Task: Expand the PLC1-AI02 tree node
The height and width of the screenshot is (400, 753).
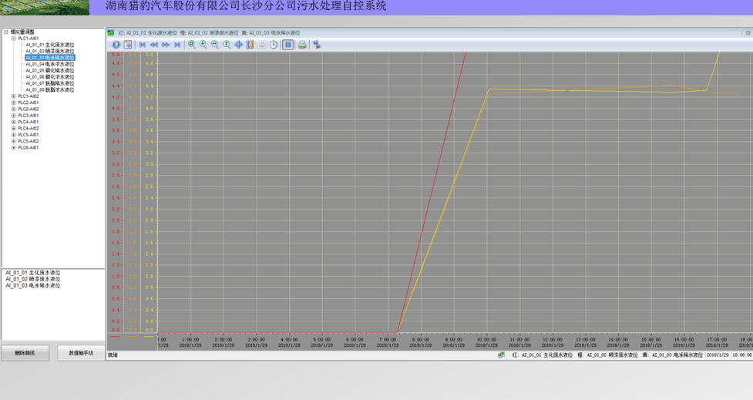Action: 13,96
